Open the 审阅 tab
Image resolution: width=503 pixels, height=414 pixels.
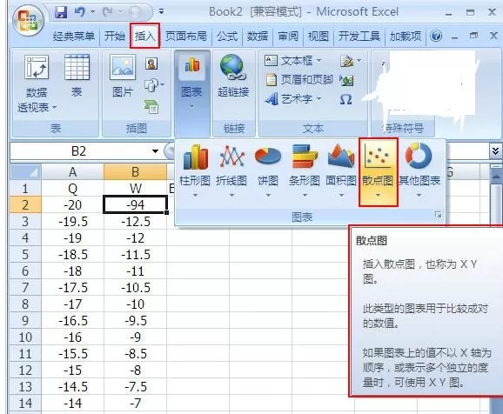288,36
